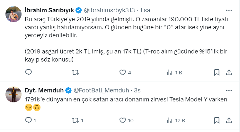Image resolution: width=240 pixels, height=132 pixels.
Task: Retweet İbrahim Sarıbıyık's tweet
Action: 75,73
